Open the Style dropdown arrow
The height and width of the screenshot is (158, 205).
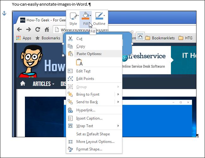78,16
